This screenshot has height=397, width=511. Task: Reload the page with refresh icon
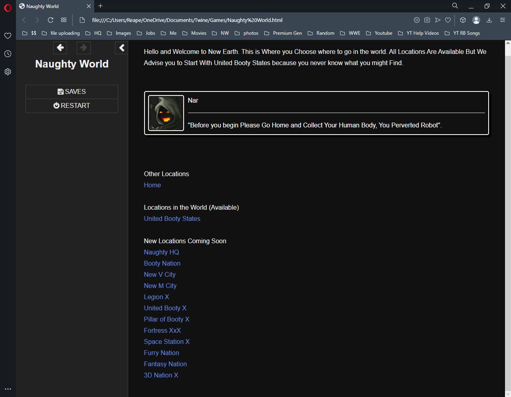[50, 20]
